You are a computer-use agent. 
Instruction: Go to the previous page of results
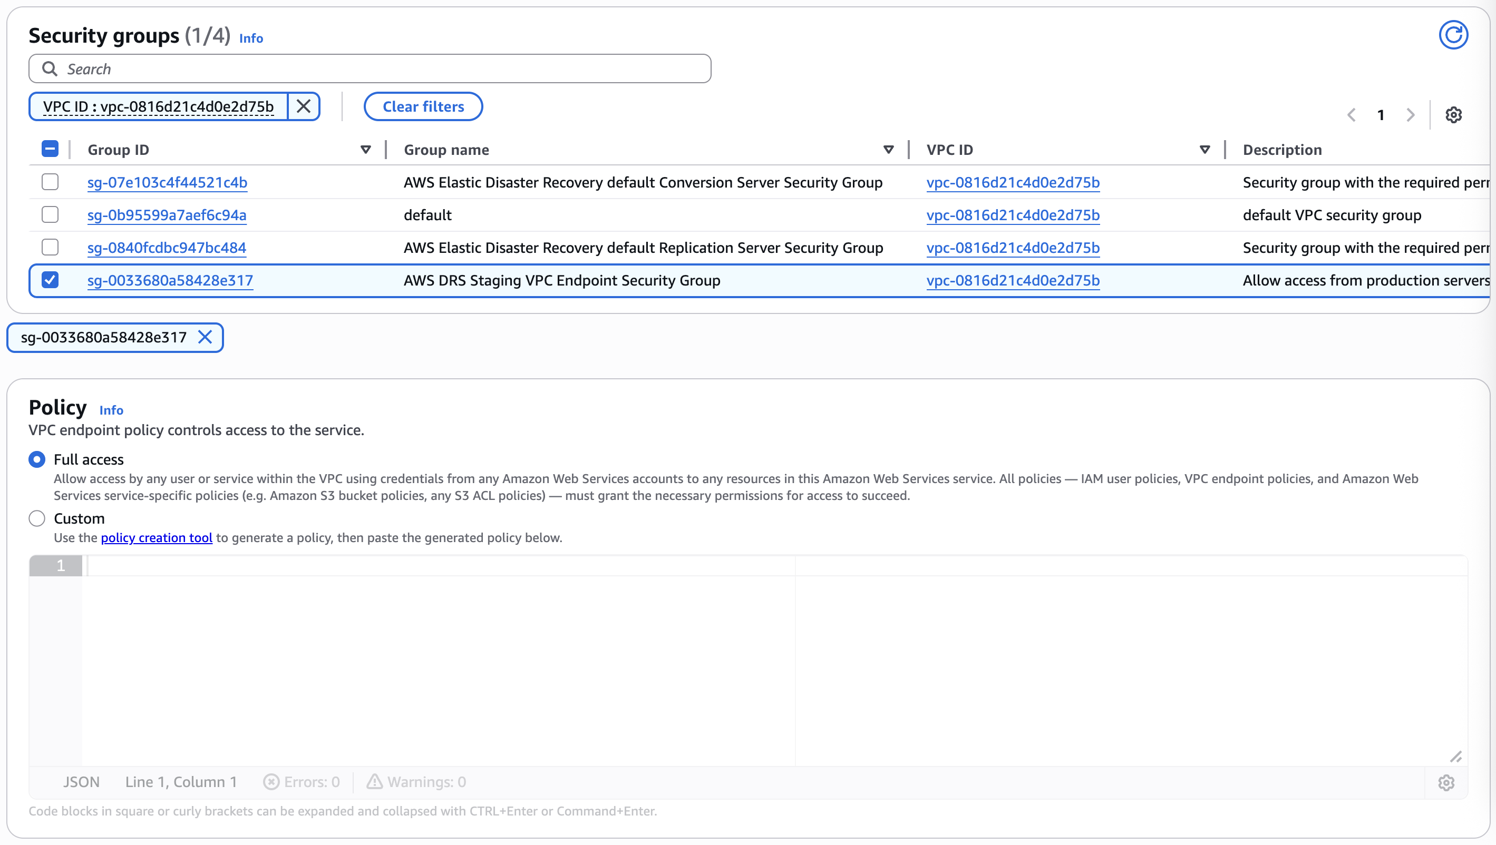point(1352,114)
